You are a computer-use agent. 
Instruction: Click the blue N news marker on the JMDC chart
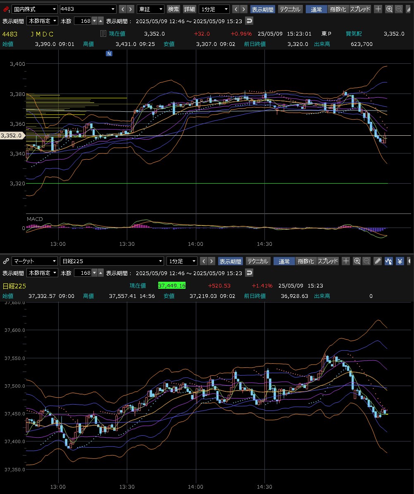(x=109, y=53)
